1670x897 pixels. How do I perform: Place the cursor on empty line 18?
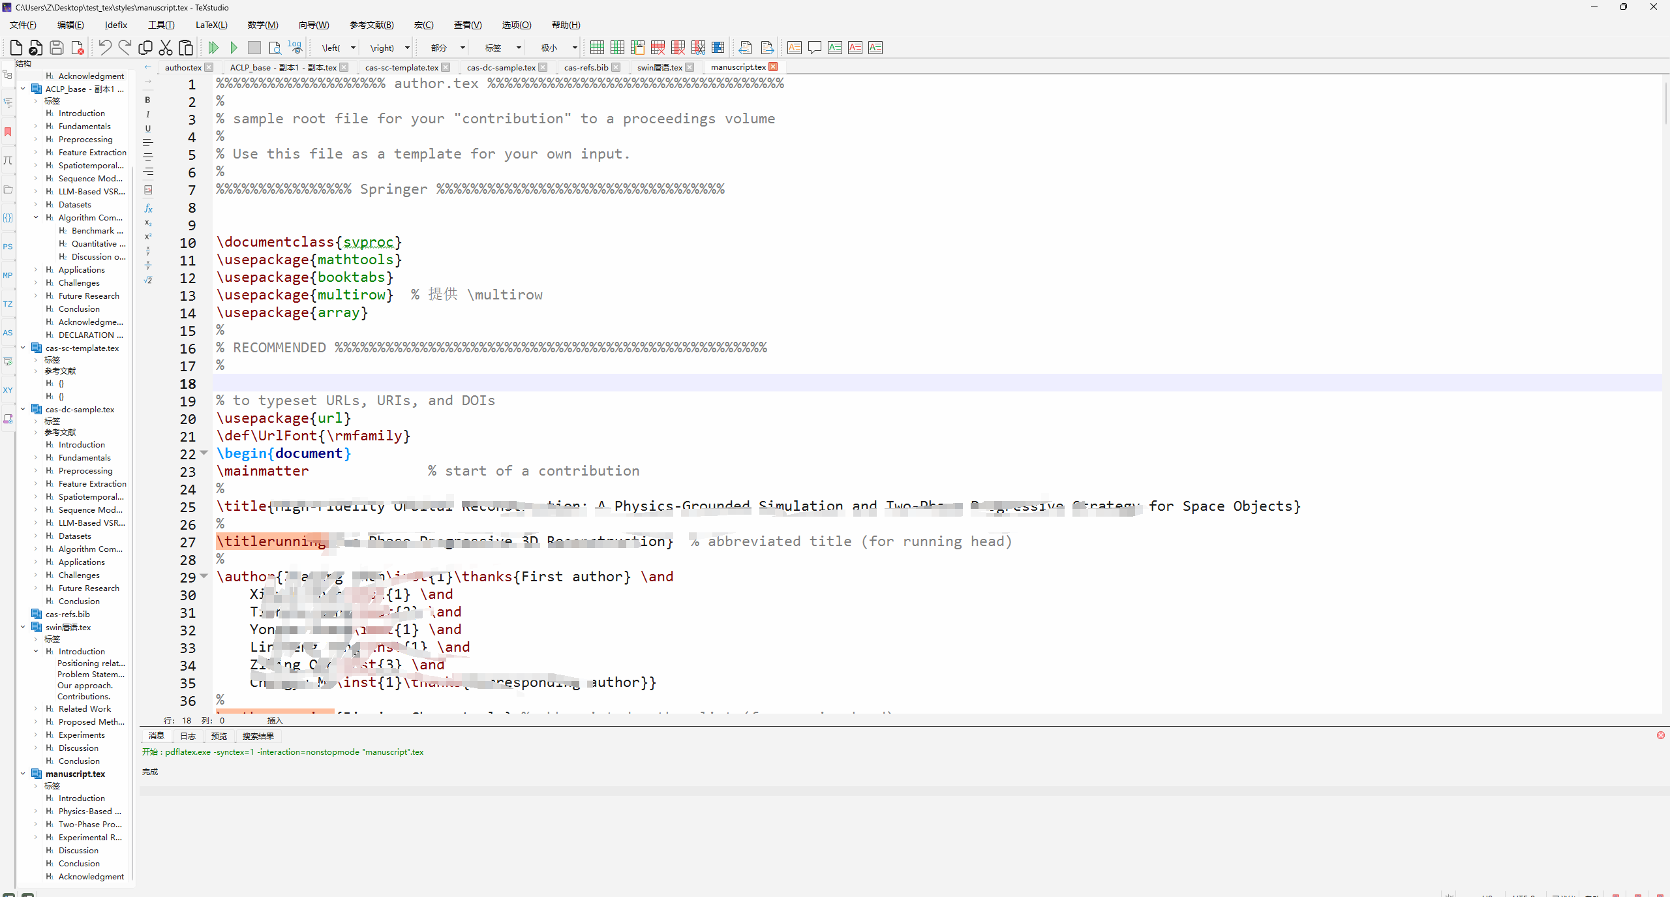(x=938, y=383)
